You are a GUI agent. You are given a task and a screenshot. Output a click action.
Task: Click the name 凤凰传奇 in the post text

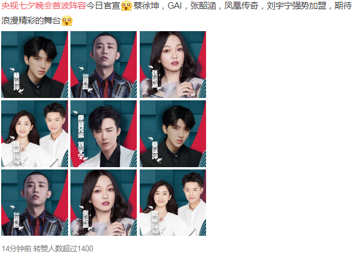click(x=241, y=6)
